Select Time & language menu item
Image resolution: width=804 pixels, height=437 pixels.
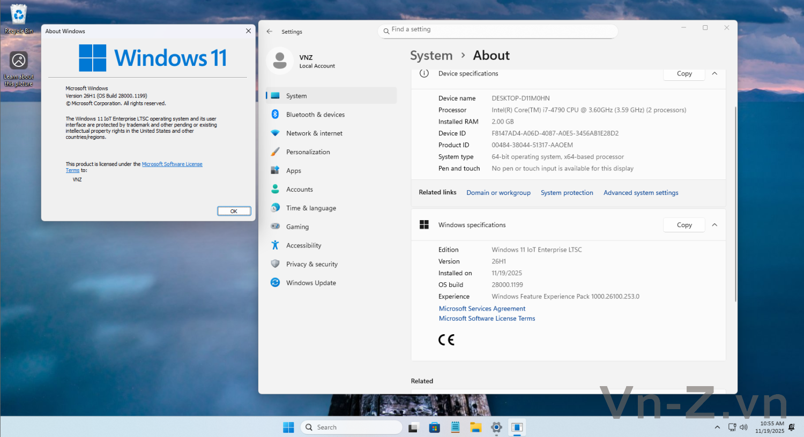311,208
